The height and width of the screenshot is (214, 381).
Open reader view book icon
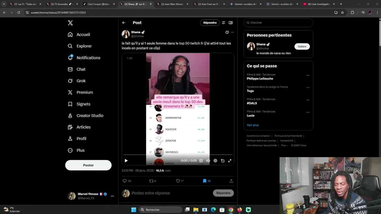(231, 23)
